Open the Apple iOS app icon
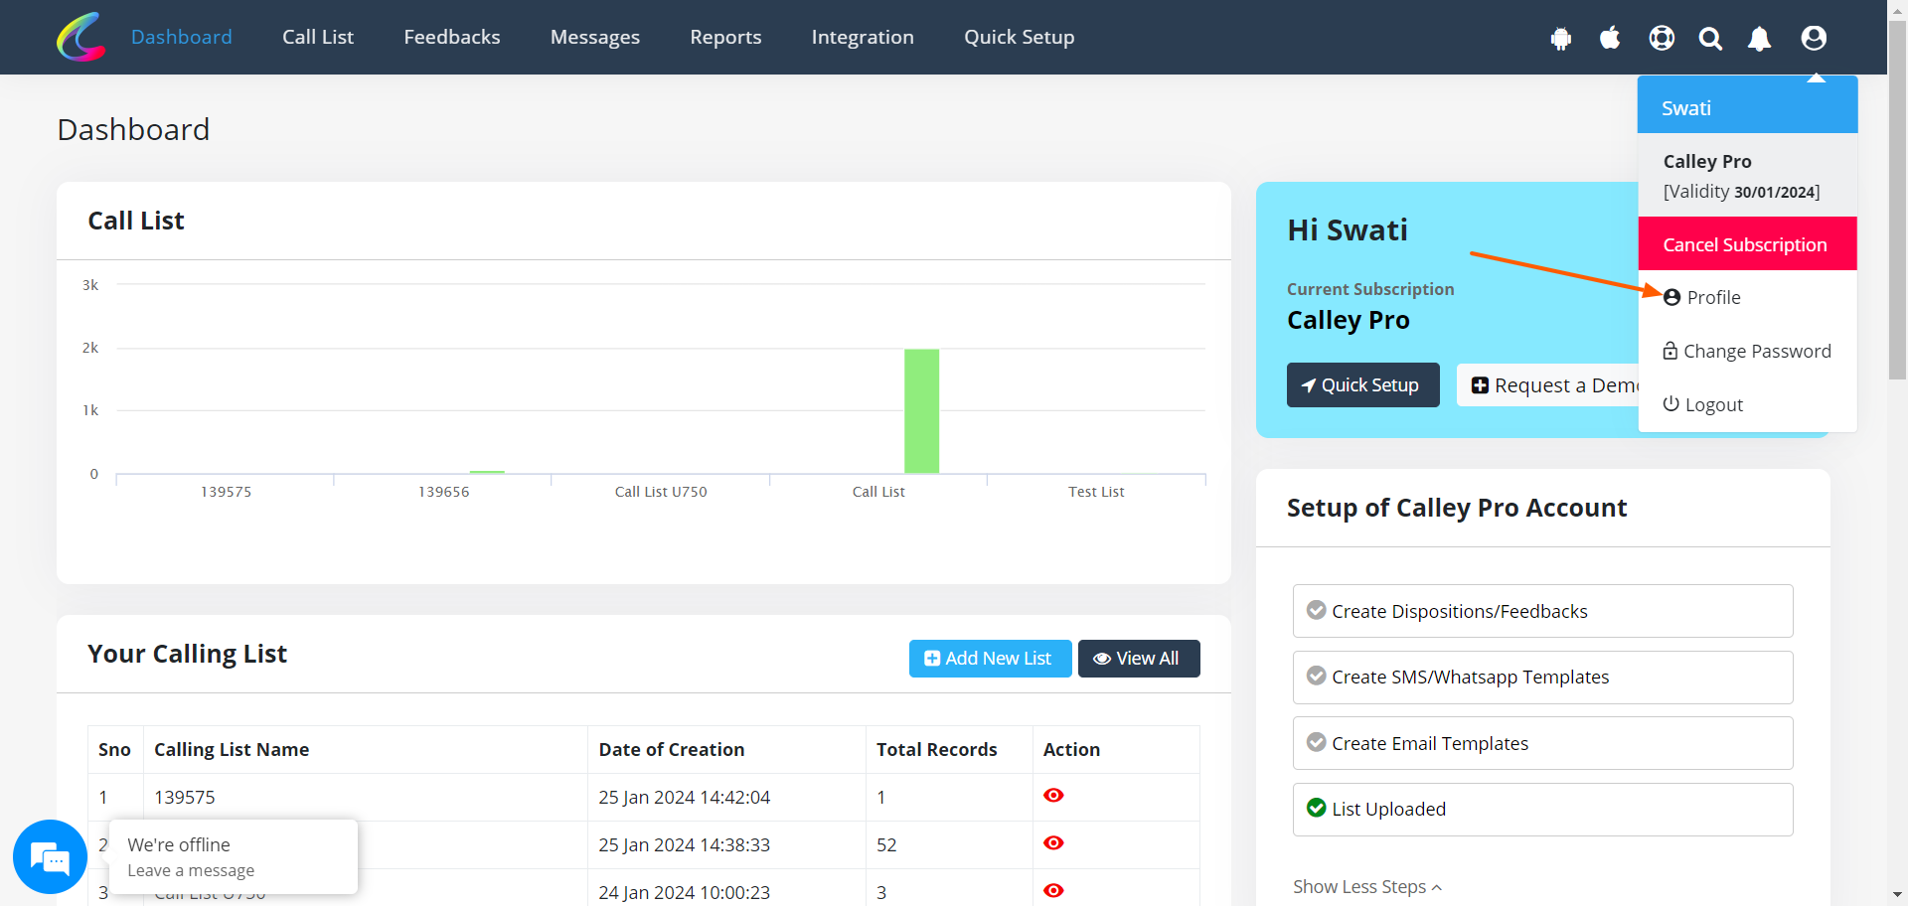This screenshot has width=1908, height=906. [x=1610, y=38]
